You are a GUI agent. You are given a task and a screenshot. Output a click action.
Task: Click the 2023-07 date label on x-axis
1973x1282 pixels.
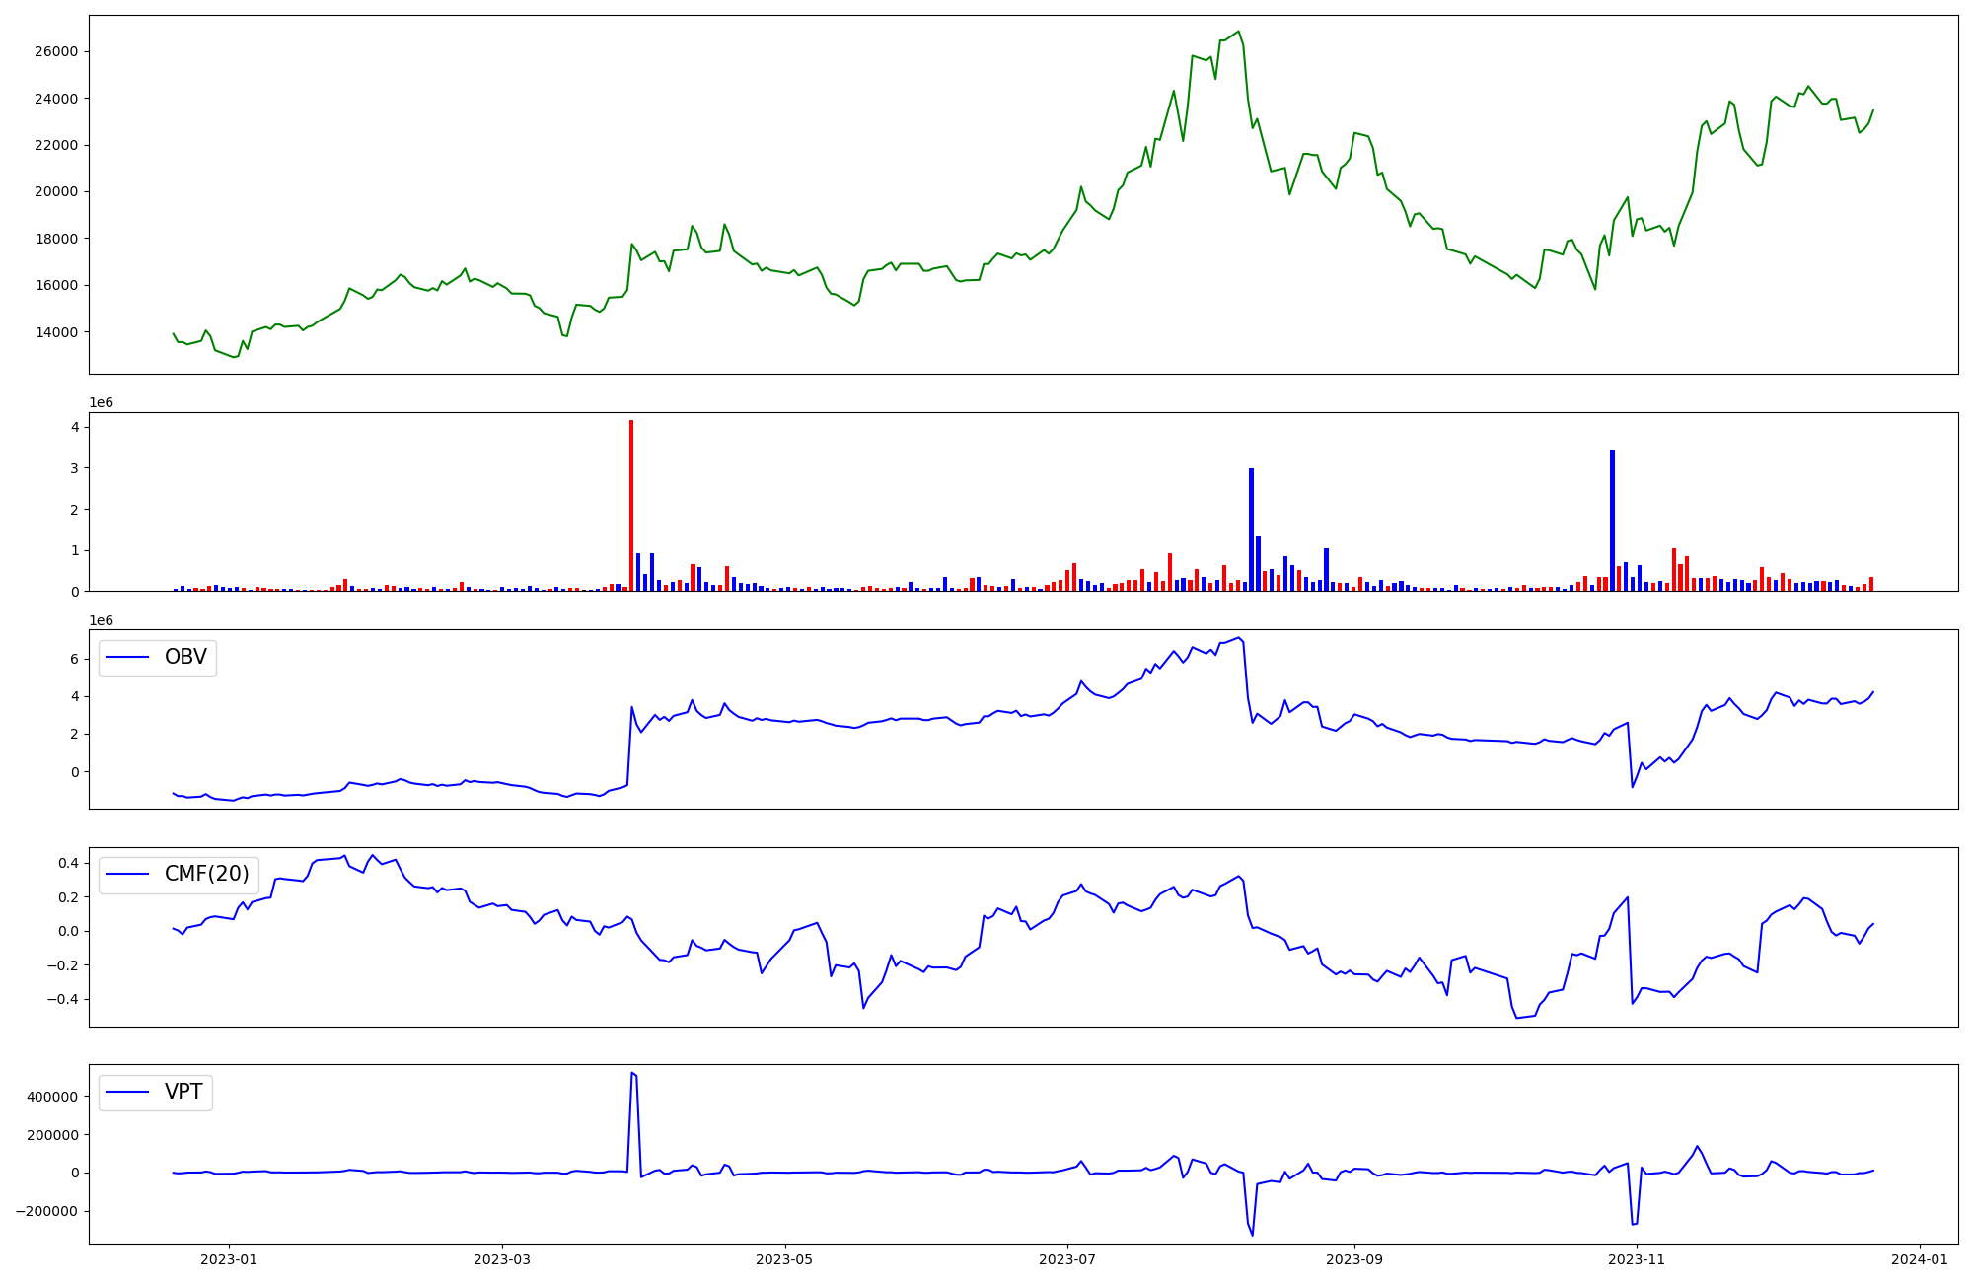click(1067, 1259)
